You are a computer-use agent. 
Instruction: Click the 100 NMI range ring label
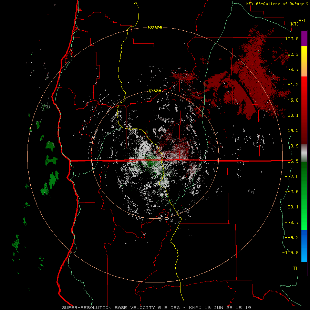[155, 27]
